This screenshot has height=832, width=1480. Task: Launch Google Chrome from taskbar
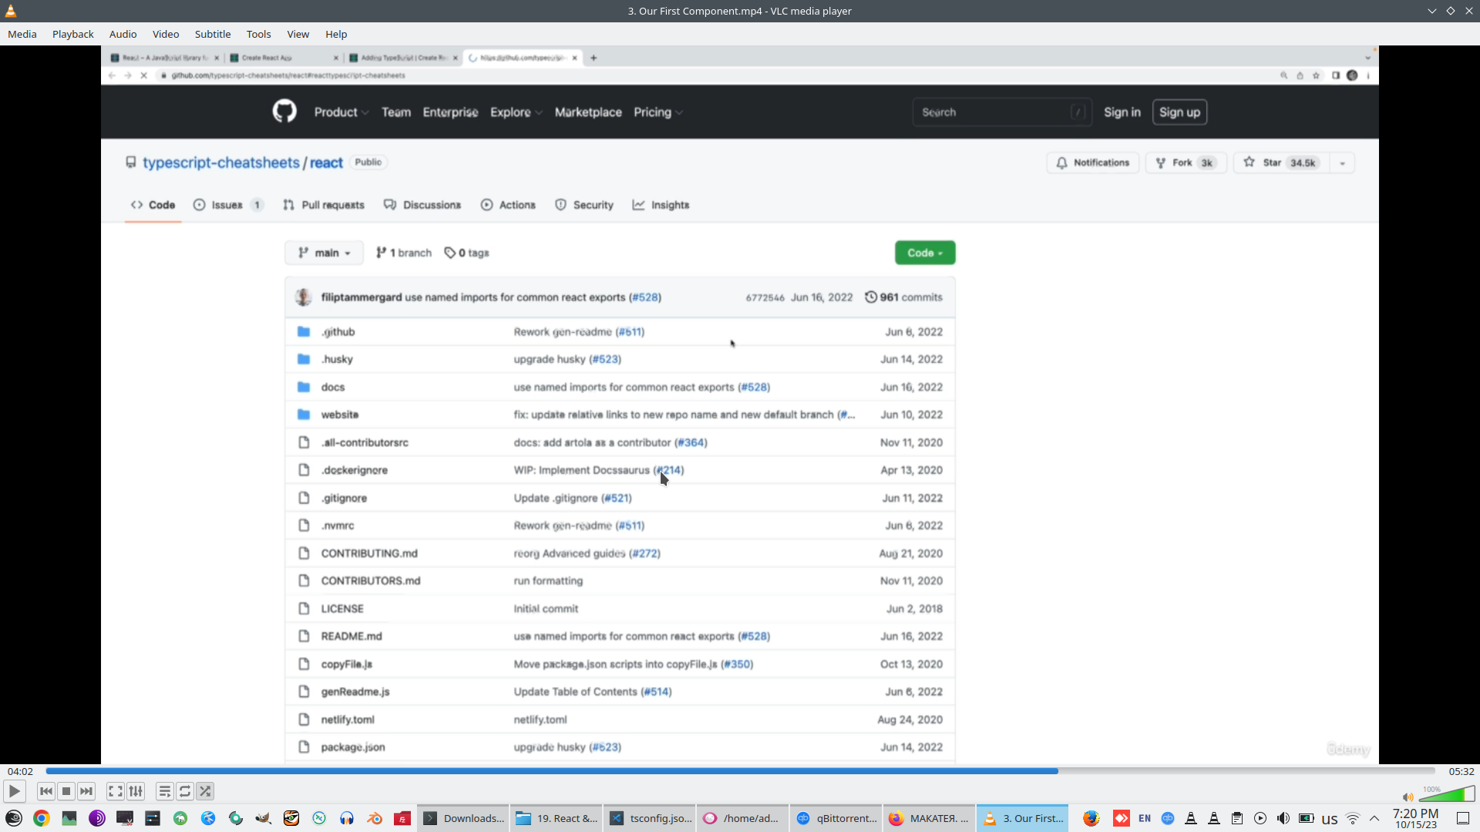[x=42, y=818]
